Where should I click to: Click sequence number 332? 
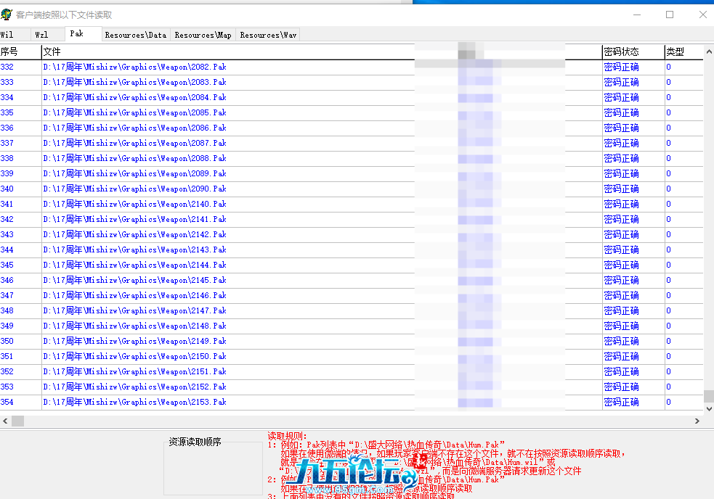(7, 67)
